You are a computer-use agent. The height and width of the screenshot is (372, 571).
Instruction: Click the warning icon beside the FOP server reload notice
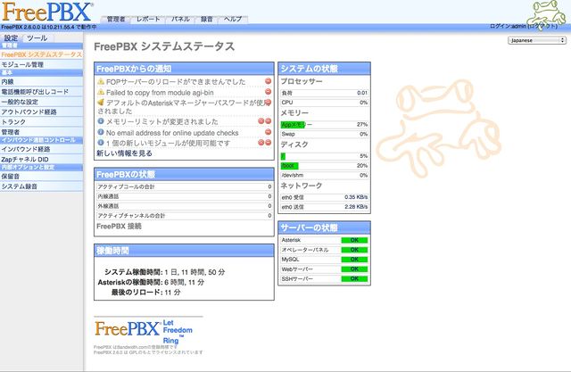coord(101,81)
